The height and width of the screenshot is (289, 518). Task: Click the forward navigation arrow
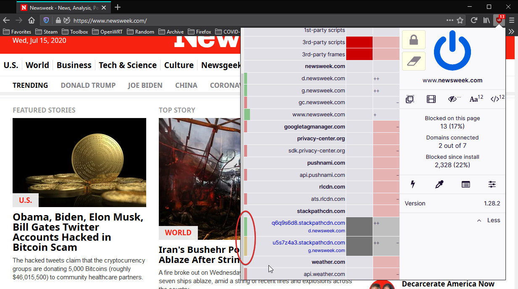click(x=19, y=20)
